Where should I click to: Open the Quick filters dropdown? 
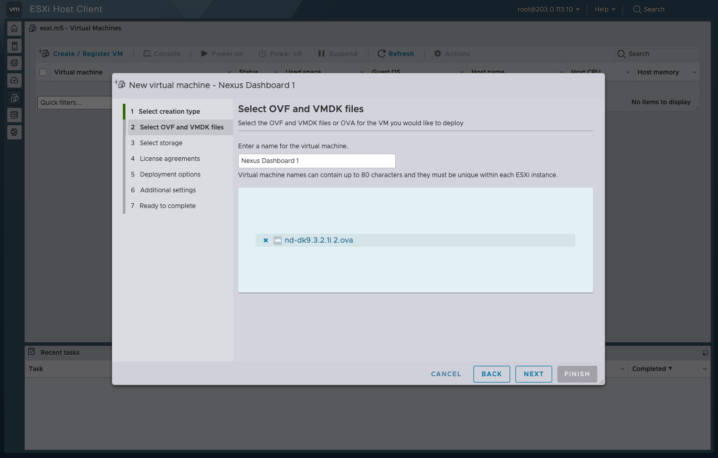click(76, 102)
